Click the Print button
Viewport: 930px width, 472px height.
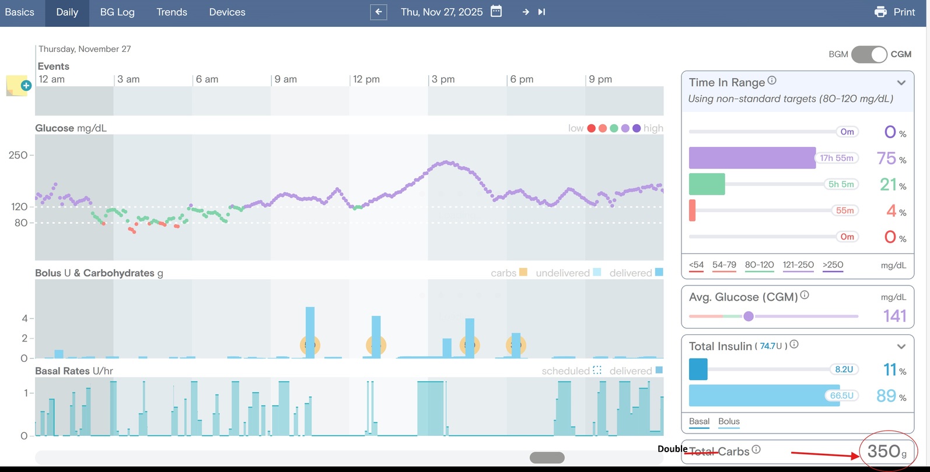(895, 12)
